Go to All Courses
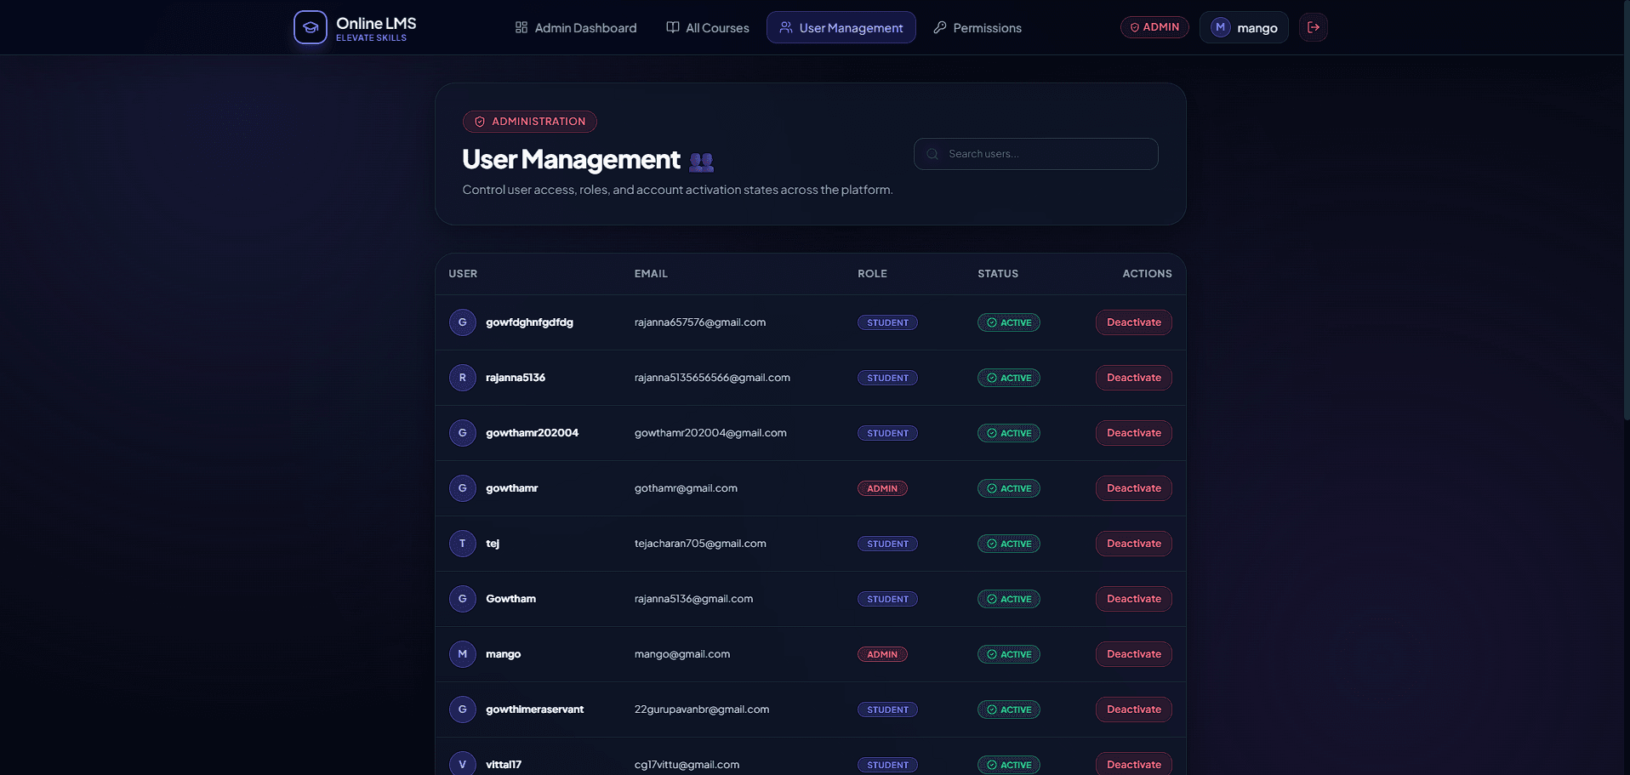1630x775 pixels. tap(708, 27)
